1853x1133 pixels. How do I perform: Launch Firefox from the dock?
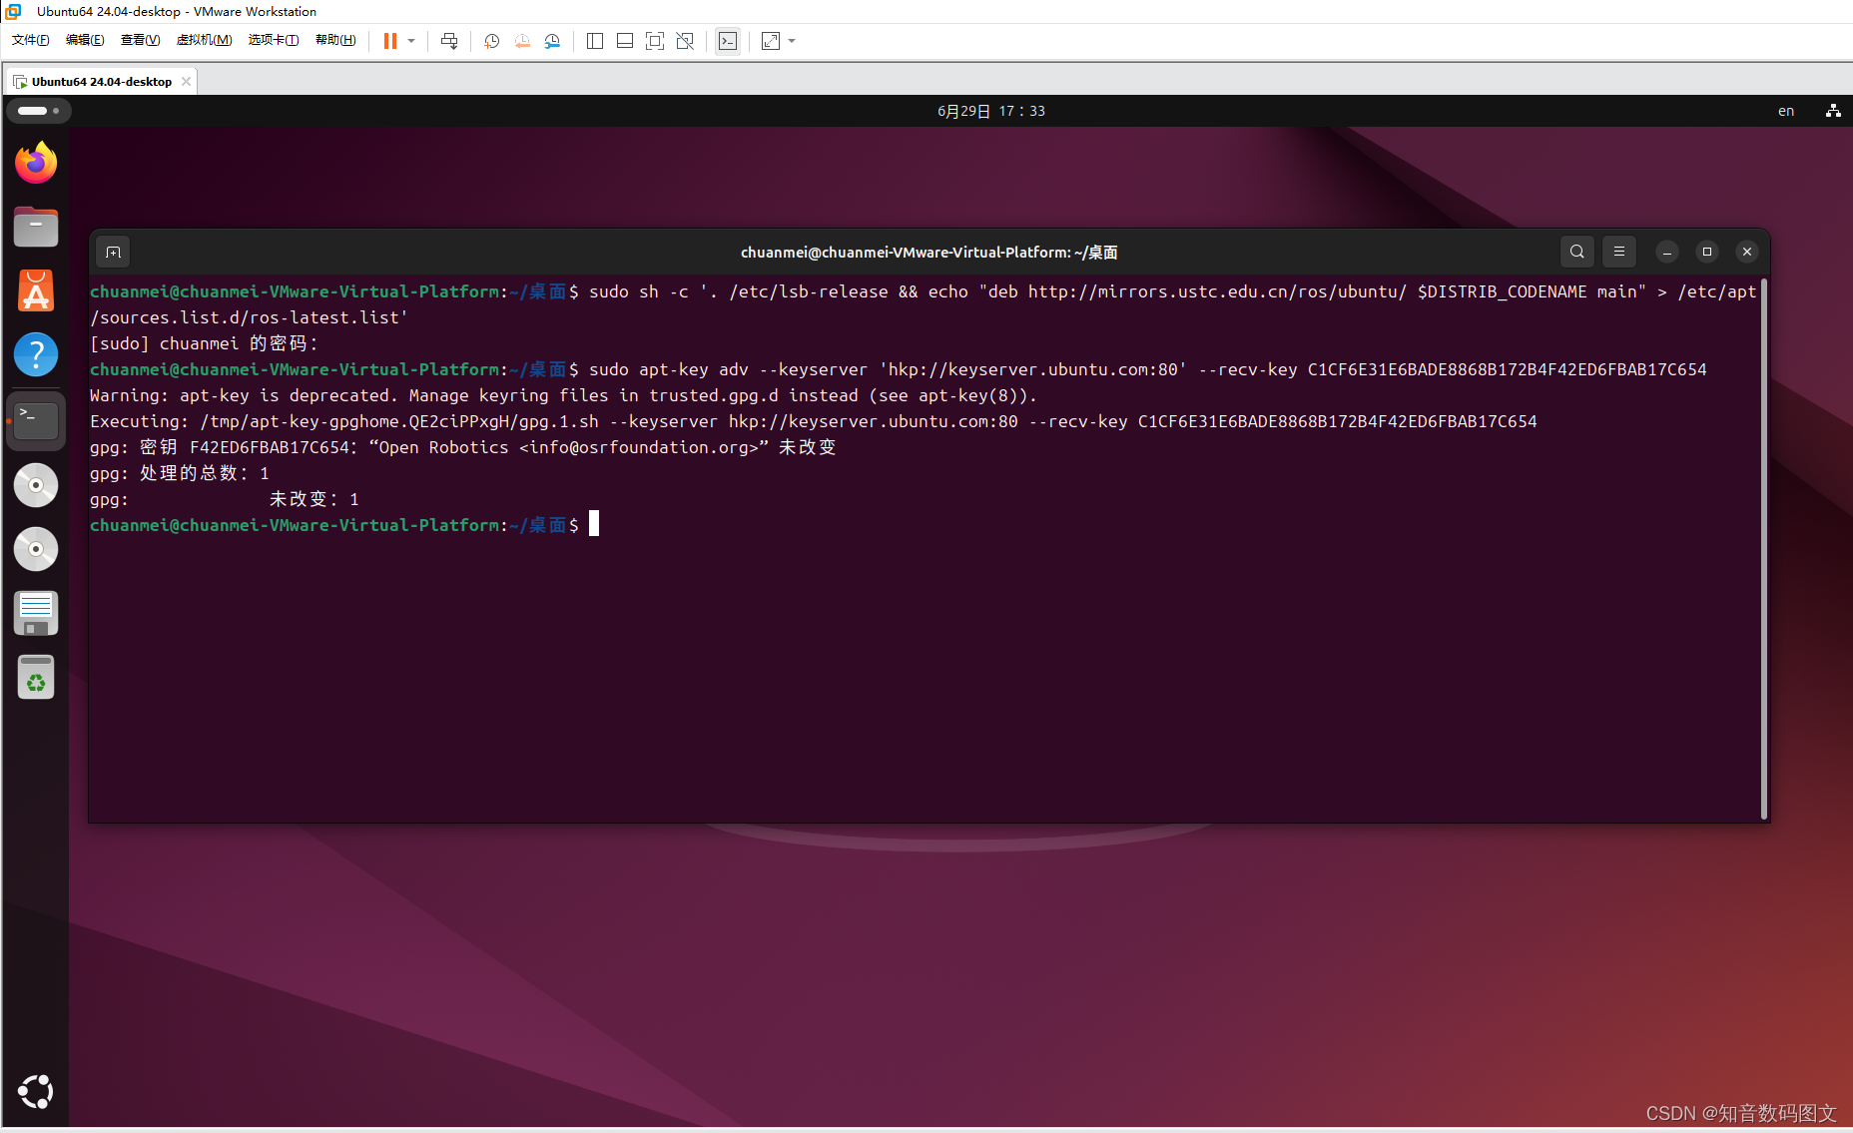tap(36, 162)
